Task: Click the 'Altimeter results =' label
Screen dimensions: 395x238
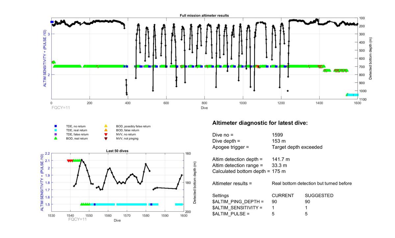Action: coord(232,184)
